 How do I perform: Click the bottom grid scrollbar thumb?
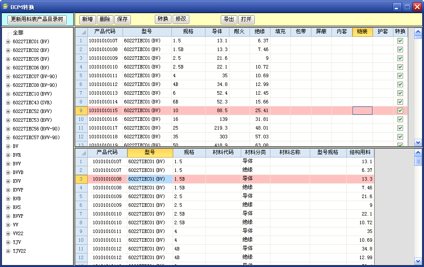tap(418, 161)
